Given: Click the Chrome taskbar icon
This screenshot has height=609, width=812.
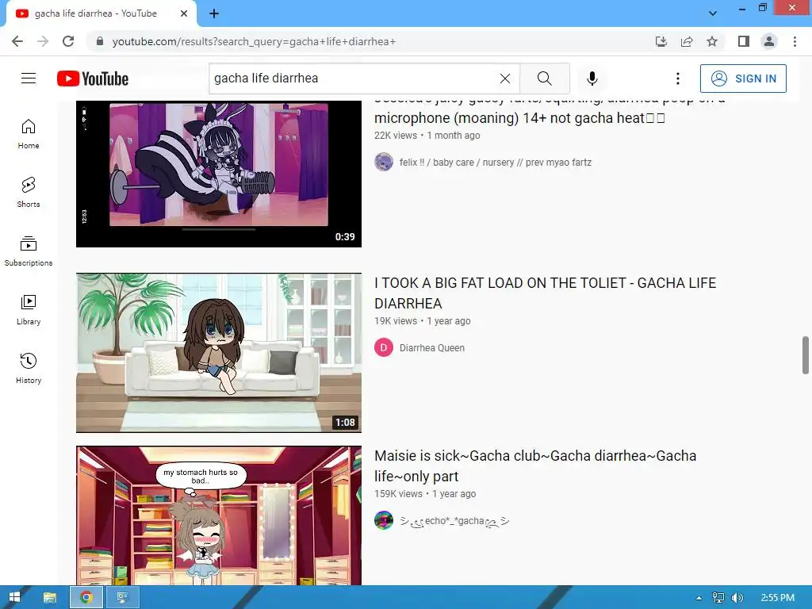Looking at the screenshot, I should (x=86, y=597).
